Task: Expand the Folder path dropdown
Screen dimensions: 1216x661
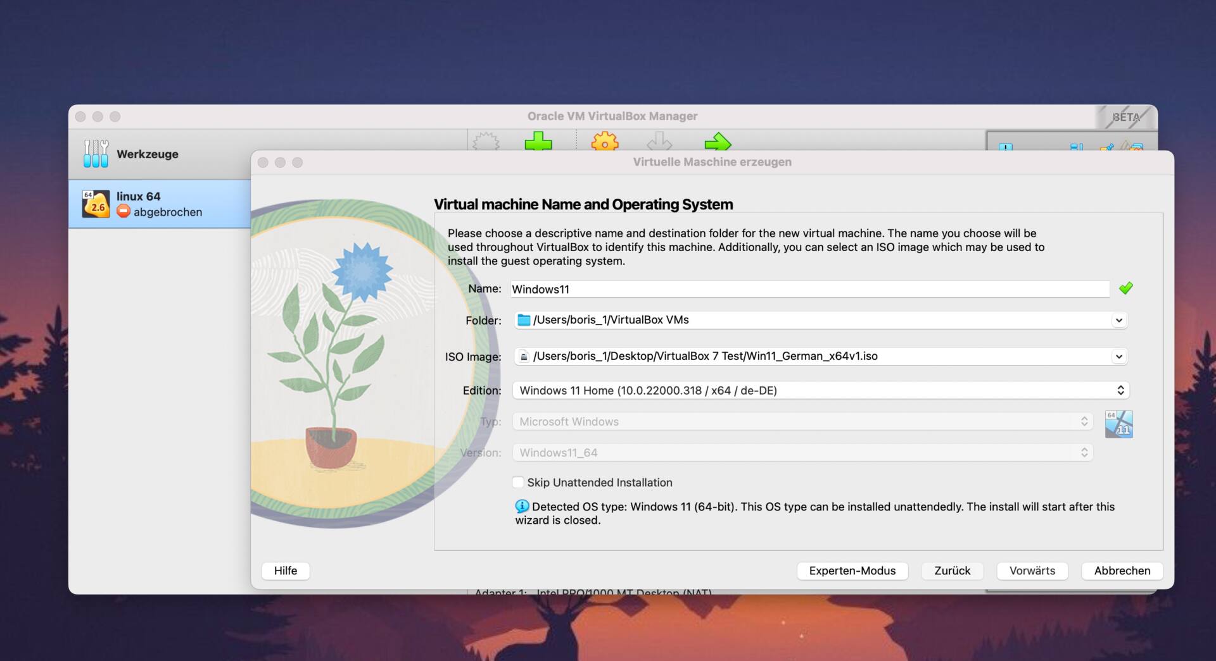Action: coord(1118,320)
